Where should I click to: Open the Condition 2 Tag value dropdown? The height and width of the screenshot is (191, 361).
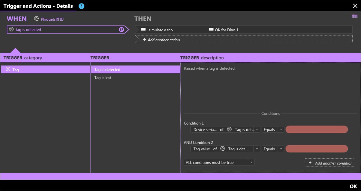[257, 149]
